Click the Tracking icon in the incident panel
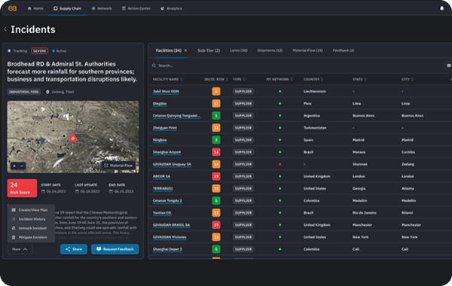The width and height of the screenshot is (452, 286). click(x=9, y=50)
